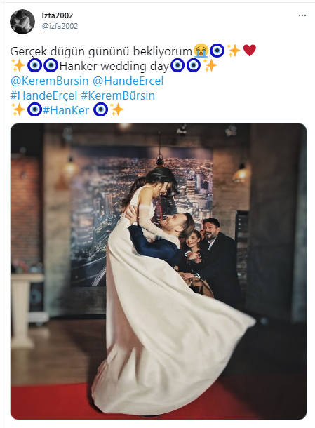Image resolution: width=315 pixels, height=428 pixels.
Task: Click the sparkles emoji before the red heart
Action: (234, 51)
